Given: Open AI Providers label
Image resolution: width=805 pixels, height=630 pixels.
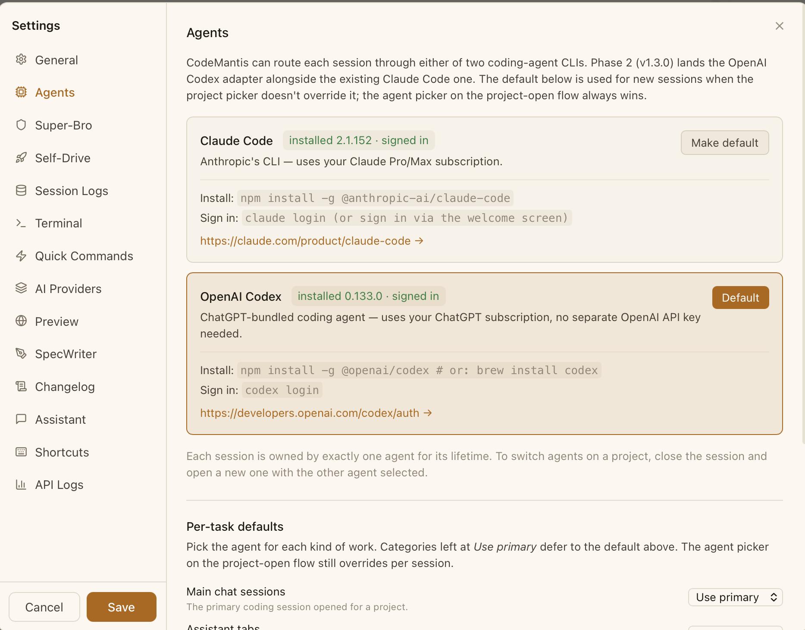Looking at the screenshot, I should (x=68, y=289).
